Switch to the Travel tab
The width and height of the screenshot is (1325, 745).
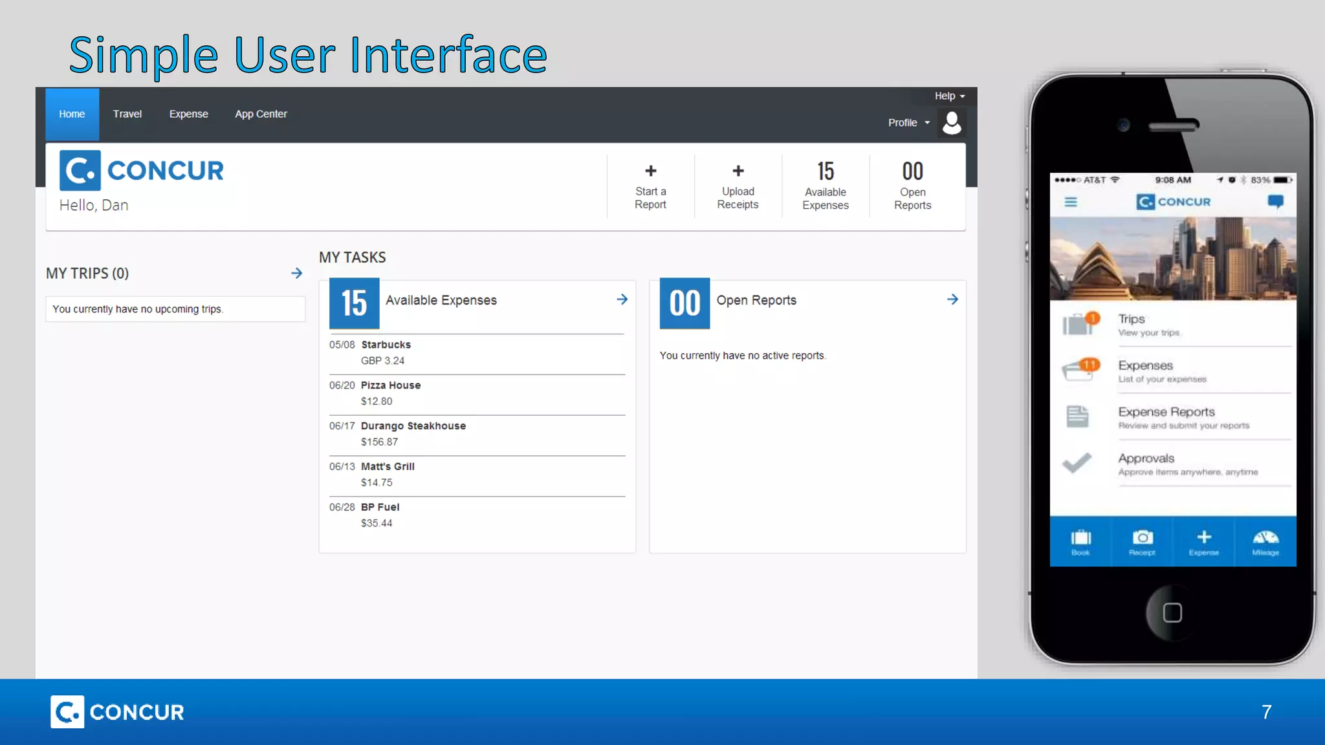click(x=127, y=114)
